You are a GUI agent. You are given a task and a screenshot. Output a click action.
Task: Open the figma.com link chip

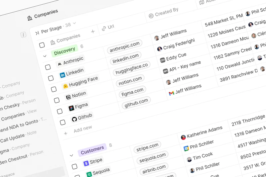(x=132, y=92)
